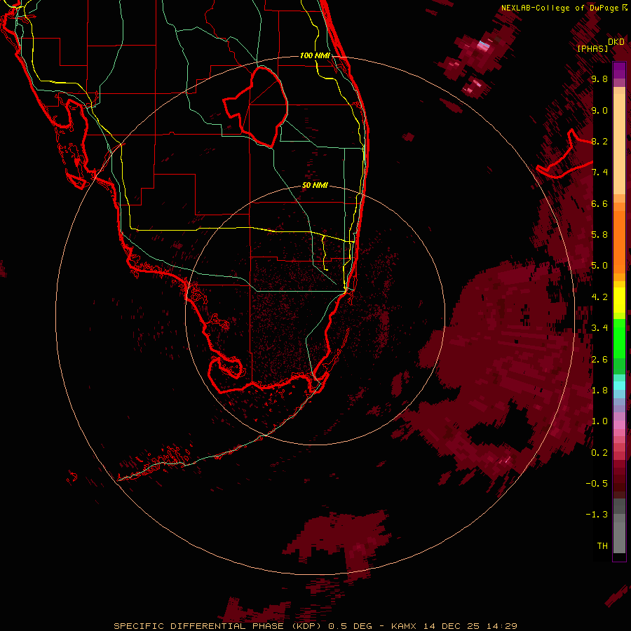Click the 6.6 legend value

click(x=599, y=203)
